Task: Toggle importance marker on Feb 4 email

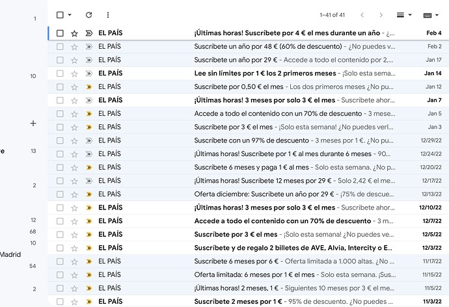Action: point(89,33)
